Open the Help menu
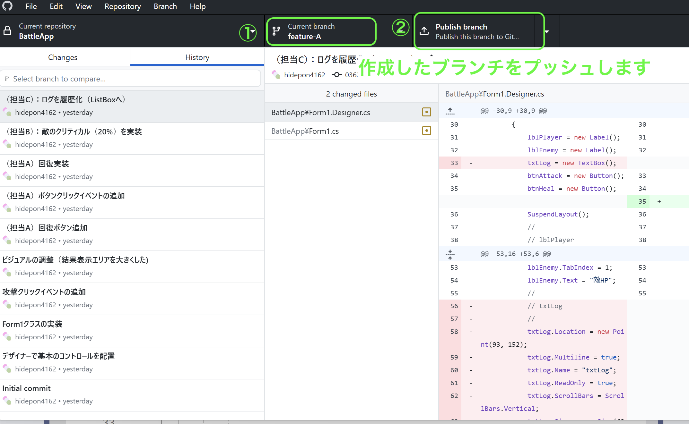689x424 pixels. click(198, 6)
